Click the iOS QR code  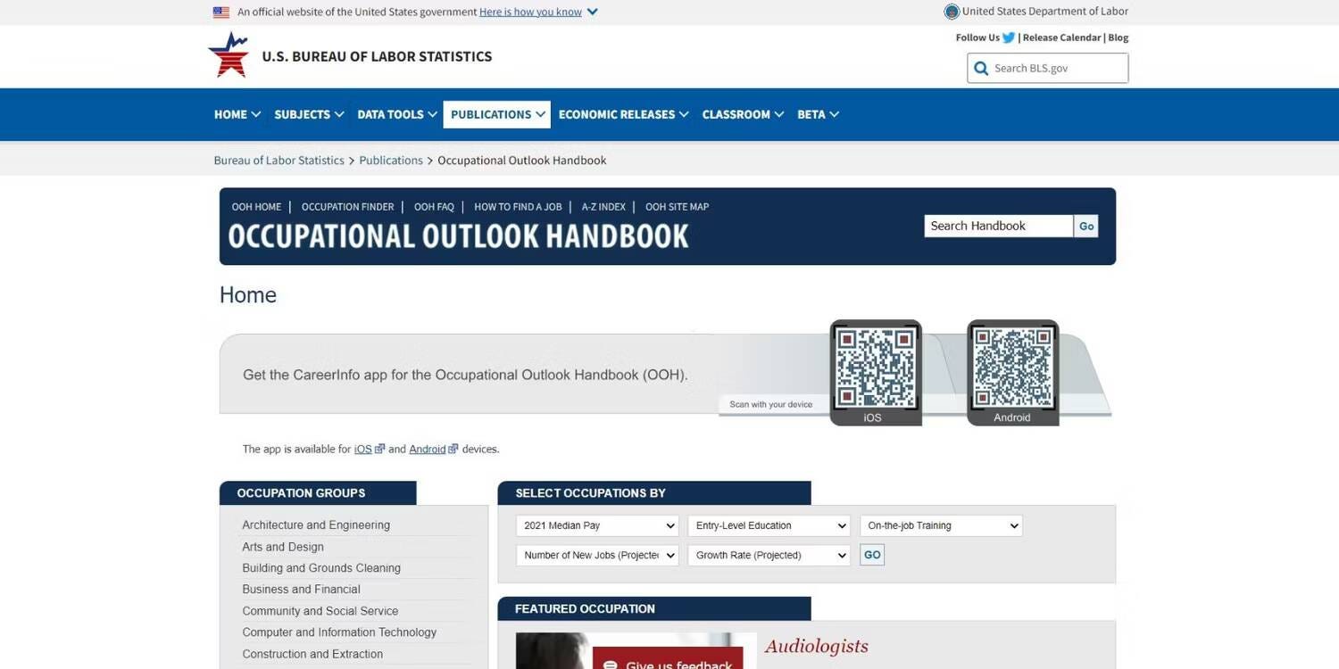coord(875,368)
